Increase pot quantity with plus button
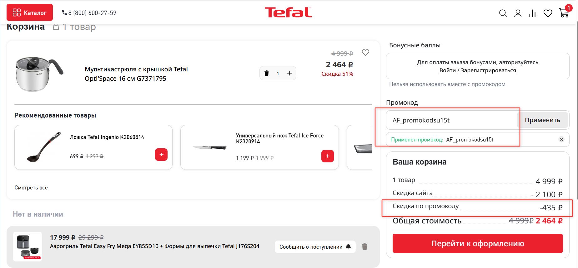Image resolution: width=578 pixels, height=268 pixels. click(x=289, y=73)
